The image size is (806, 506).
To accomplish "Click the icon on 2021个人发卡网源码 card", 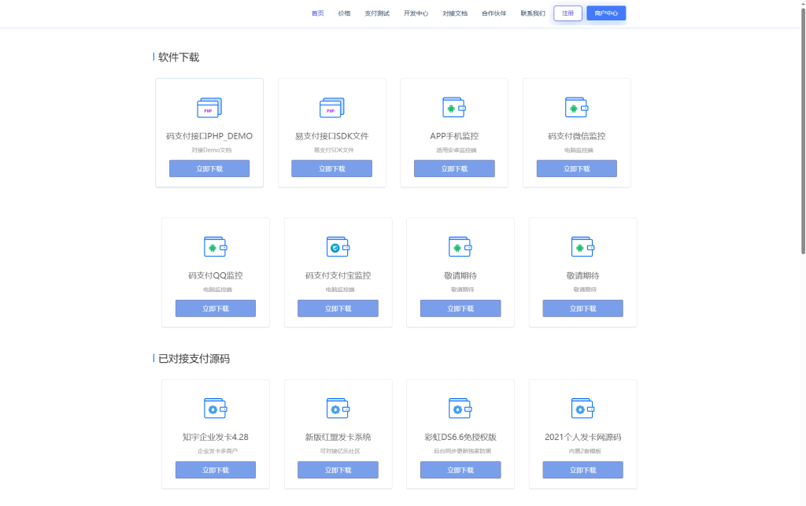I will point(583,408).
